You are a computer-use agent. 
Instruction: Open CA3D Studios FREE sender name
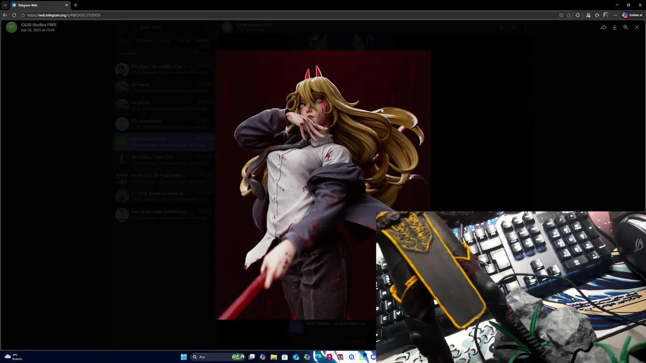[39, 25]
